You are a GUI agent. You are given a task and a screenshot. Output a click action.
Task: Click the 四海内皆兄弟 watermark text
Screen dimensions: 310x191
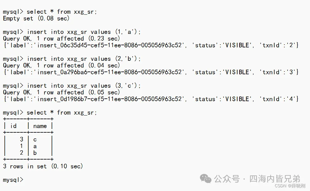point(275,179)
